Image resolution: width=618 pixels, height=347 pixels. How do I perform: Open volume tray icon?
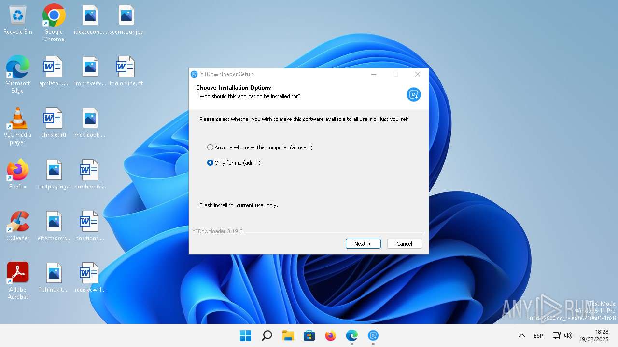[568, 335]
